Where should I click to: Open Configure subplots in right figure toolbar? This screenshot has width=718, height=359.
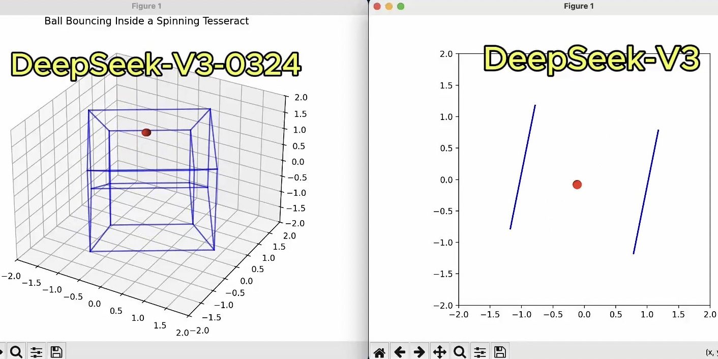pos(480,352)
